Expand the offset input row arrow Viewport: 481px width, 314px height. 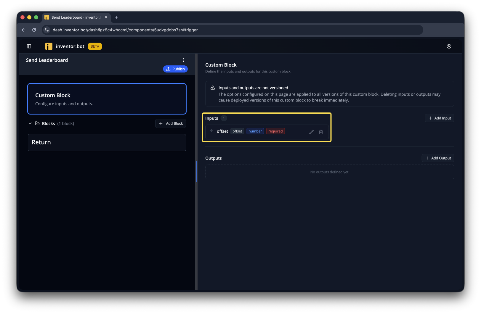211,131
